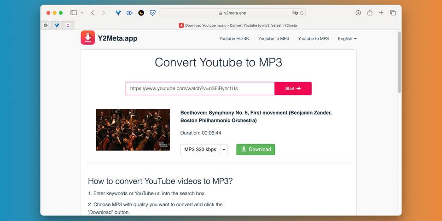
Task: Click the translate icon in address bar
Action: point(295,13)
